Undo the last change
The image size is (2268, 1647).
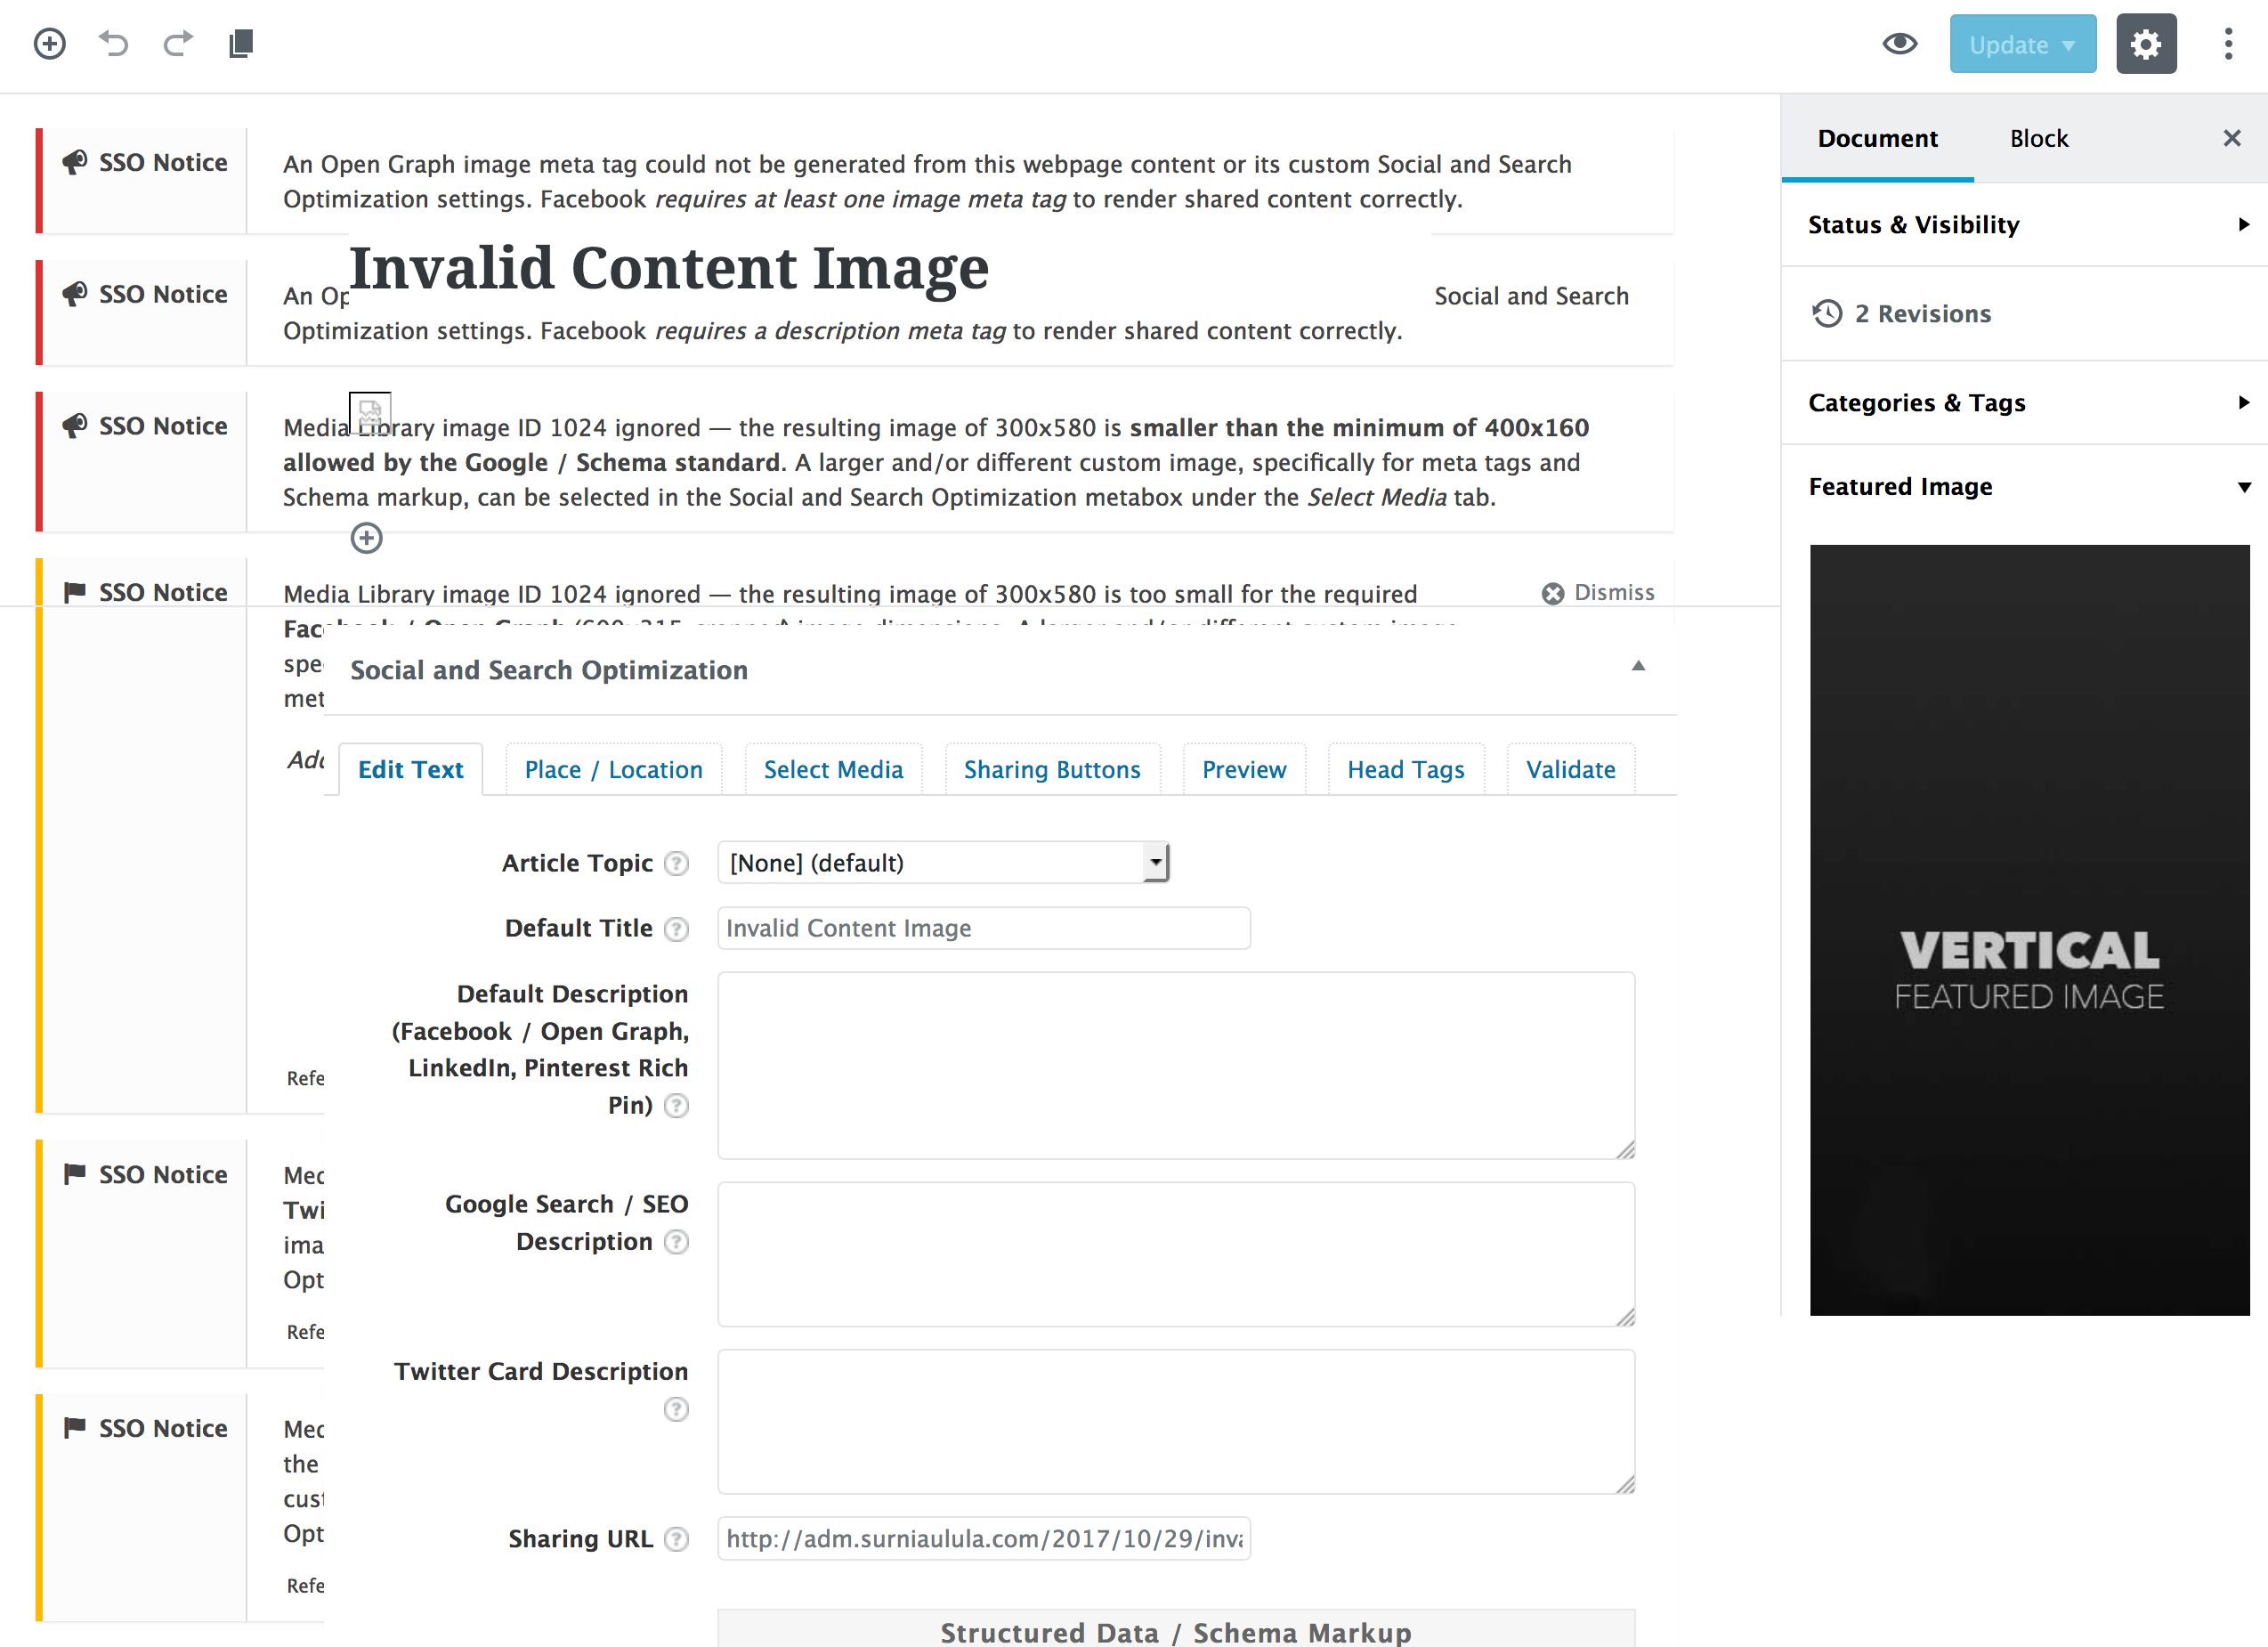(x=114, y=44)
